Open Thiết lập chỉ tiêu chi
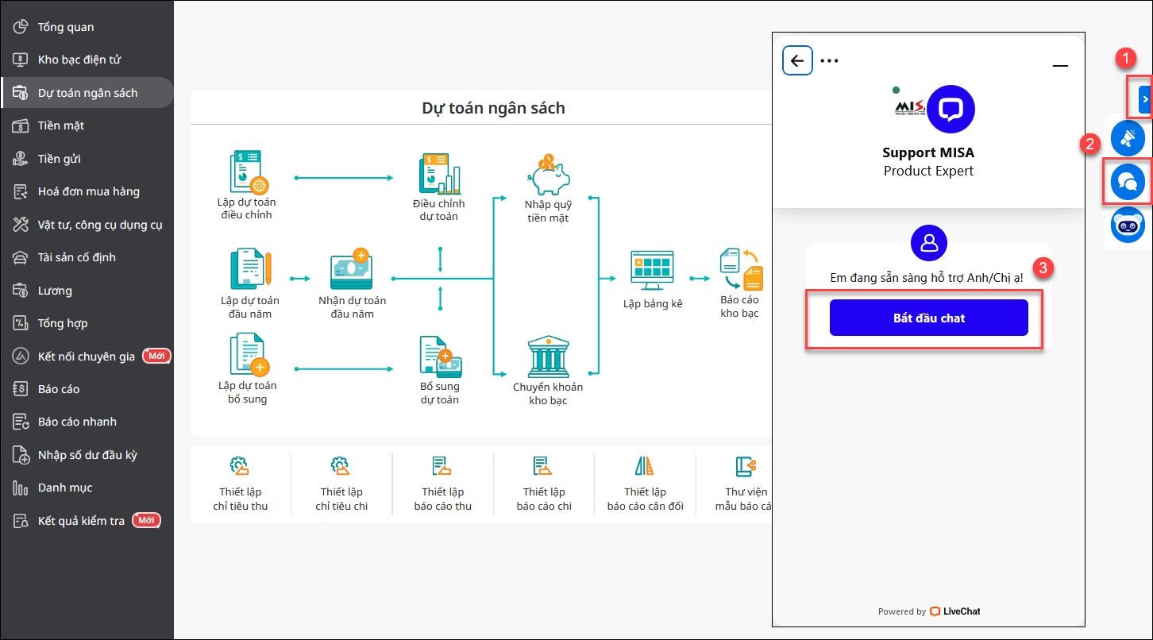Viewport: 1153px width, 640px height. pyautogui.click(x=341, y=484)
